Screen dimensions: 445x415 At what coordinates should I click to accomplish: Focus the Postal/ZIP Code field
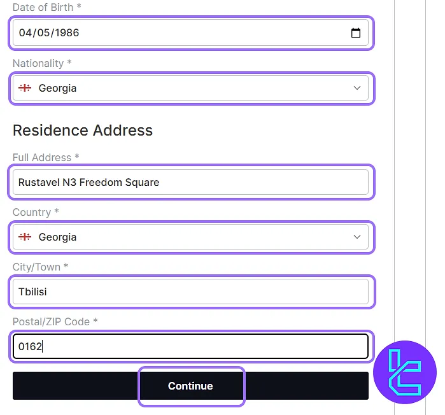tap(191, 346)
